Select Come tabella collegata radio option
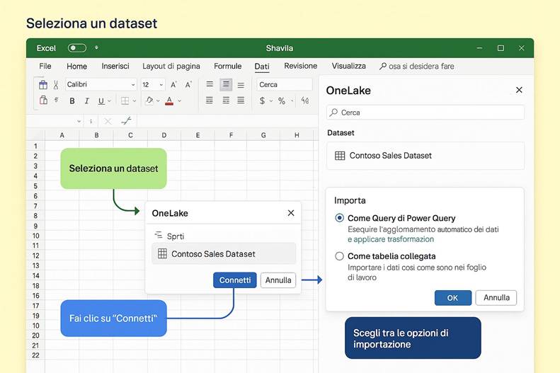The height and width of the screenshot is (373, 560). (340, 256)
